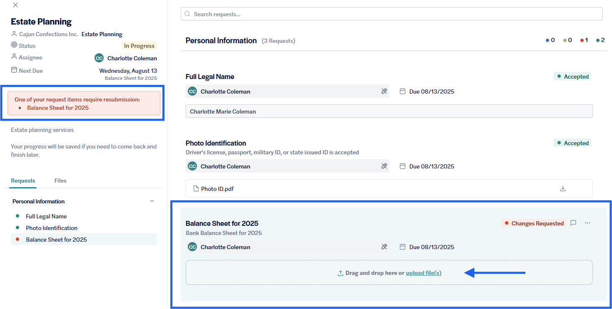The width and height of the screenshot is (612, 309).
Task: Click the search magnifier icon
Action: tap(188, 14)
